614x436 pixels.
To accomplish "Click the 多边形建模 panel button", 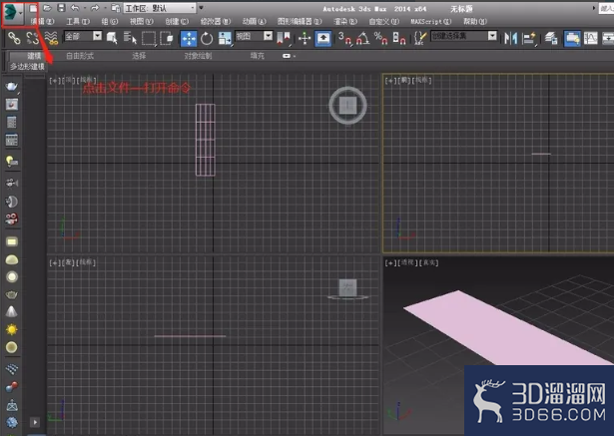I will tap(27, 67).
